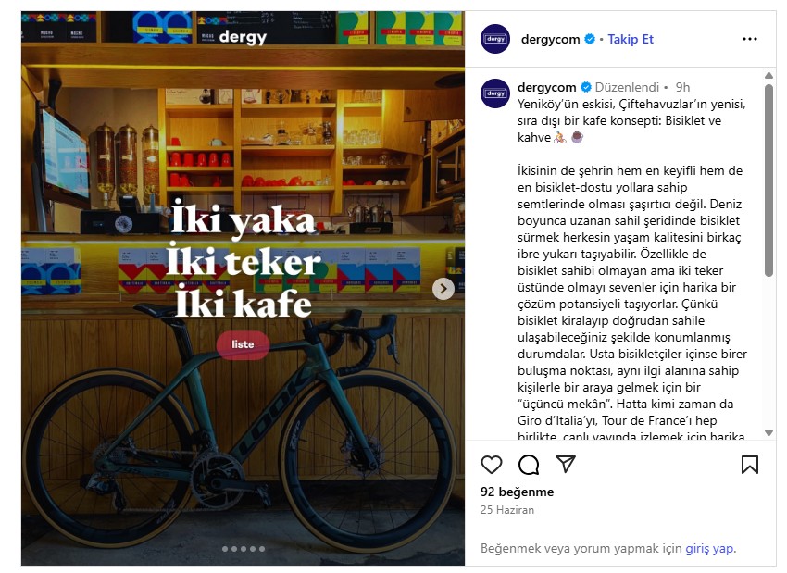
Task: Click the caption scrollbar down arrow
Action: click(768, 432)
